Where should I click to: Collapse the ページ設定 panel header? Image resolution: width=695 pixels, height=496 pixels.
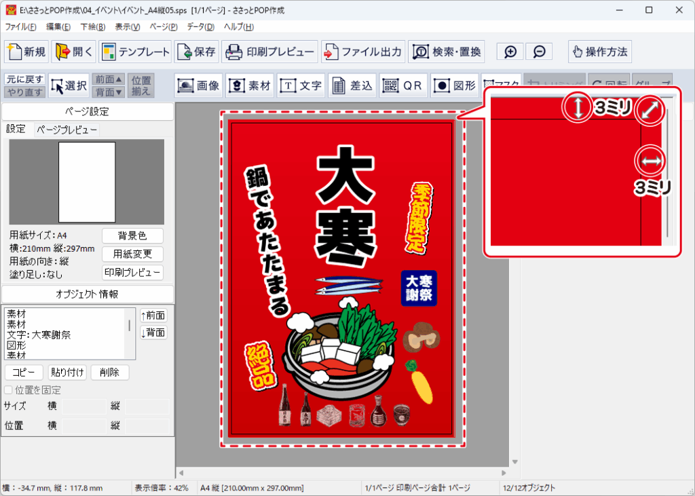click(88, 112)
